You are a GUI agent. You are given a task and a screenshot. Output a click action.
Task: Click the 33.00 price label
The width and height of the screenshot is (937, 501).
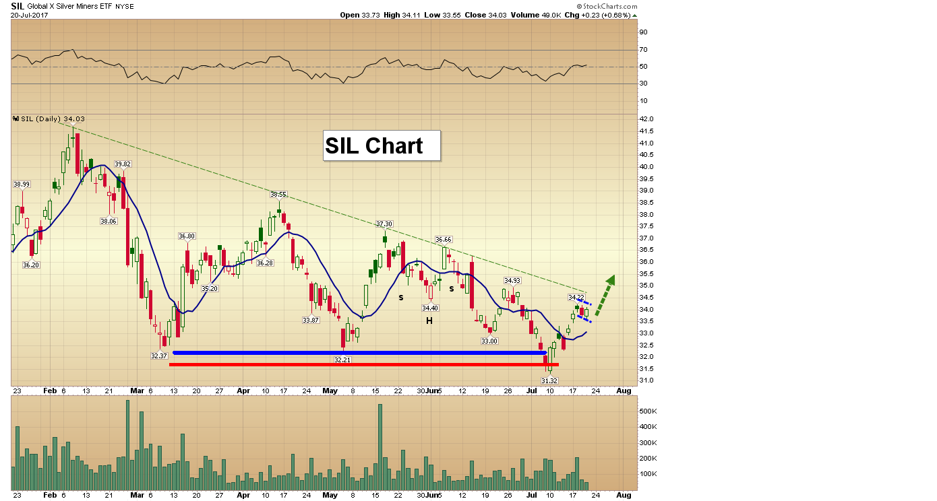coord(489,341)
